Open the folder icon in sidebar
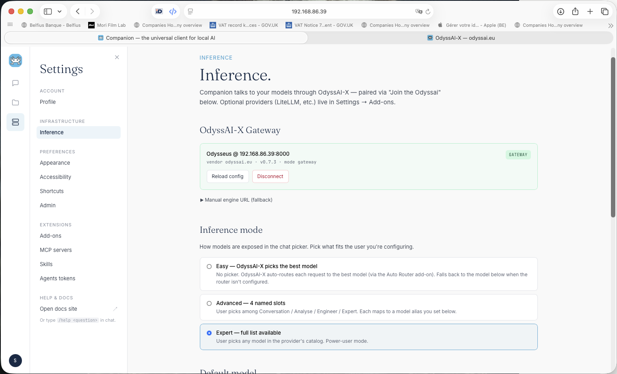The height and width of the screenshot is (374, 617). pos(15,103)
